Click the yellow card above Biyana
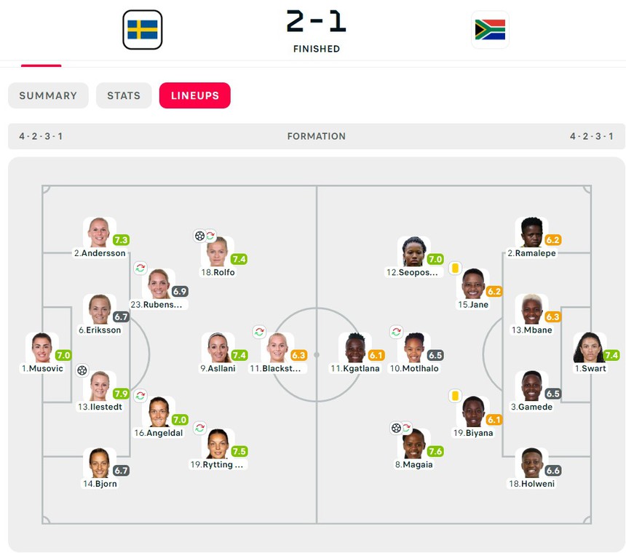Image resolution: width=626 pixels, height=553 pixels. 455,396
